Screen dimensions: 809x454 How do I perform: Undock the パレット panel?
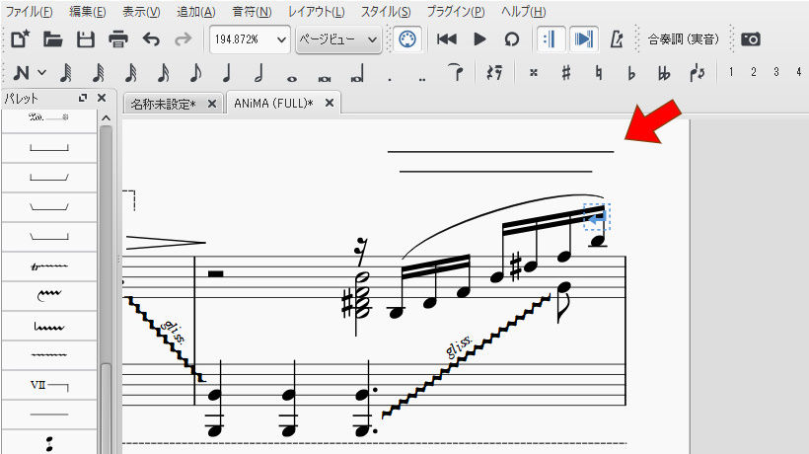(83, 98)
